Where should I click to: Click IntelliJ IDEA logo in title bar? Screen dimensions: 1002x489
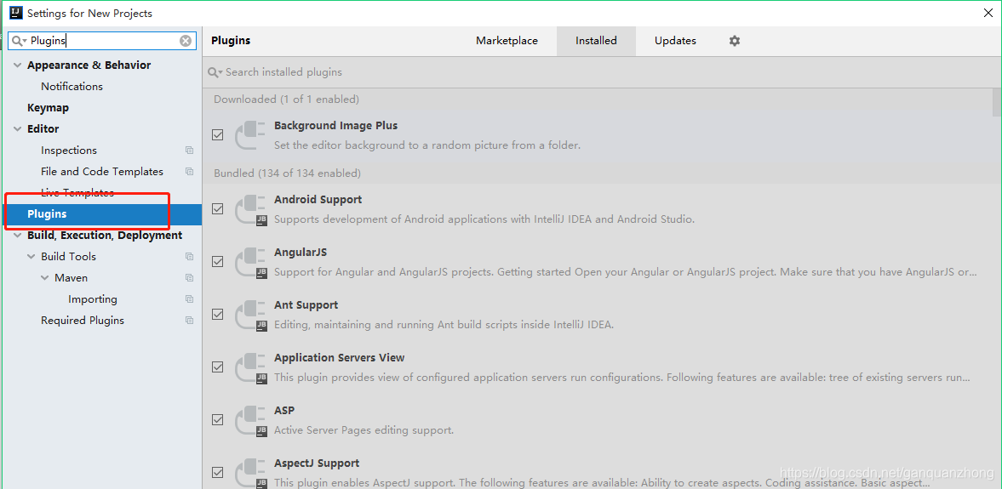tap(15, 13)
